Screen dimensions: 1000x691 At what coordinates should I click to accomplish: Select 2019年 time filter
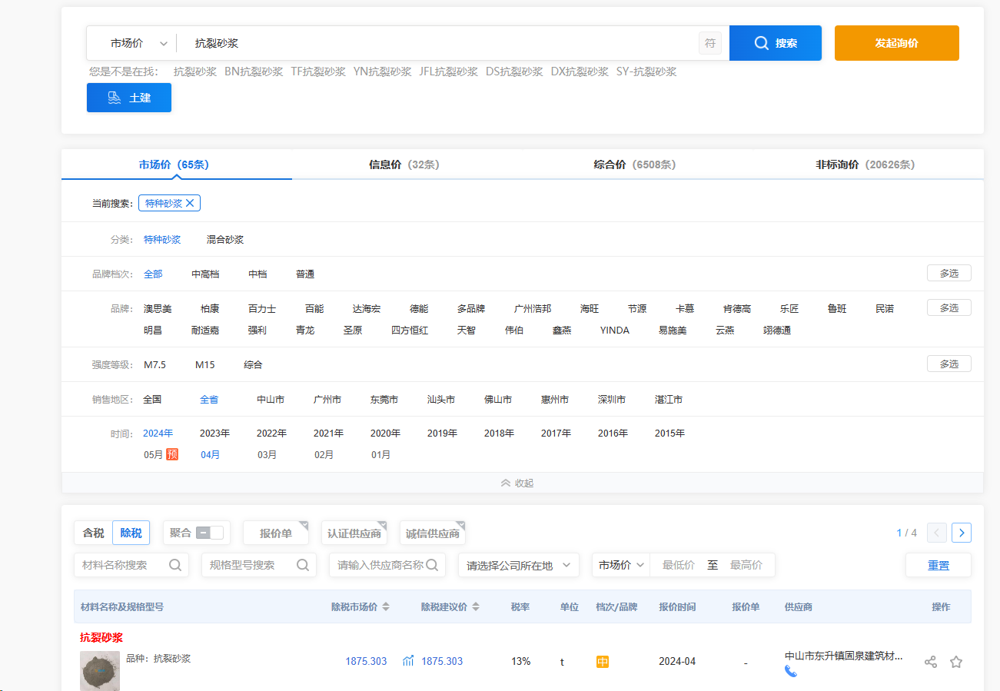pyautogui.click(x=442, y=433)
